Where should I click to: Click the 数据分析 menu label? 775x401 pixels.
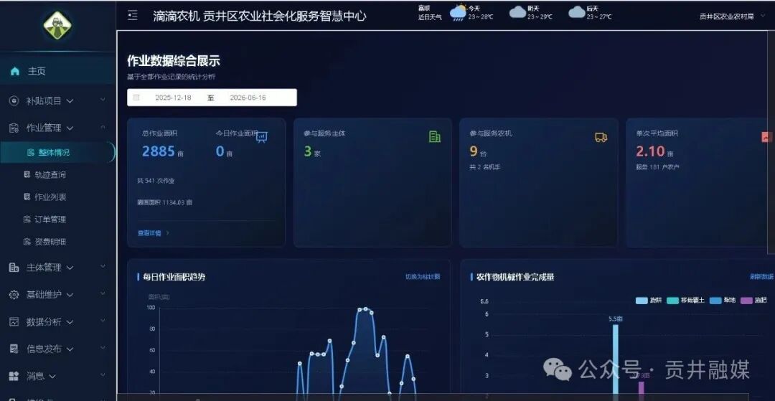(44, 322)
